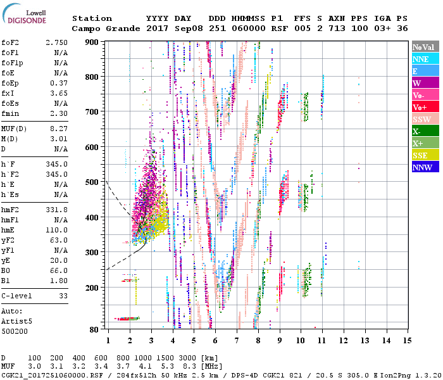Click the fmin value 2.30
The width and height of the screenshot is (443, 380).
point(59,113)
